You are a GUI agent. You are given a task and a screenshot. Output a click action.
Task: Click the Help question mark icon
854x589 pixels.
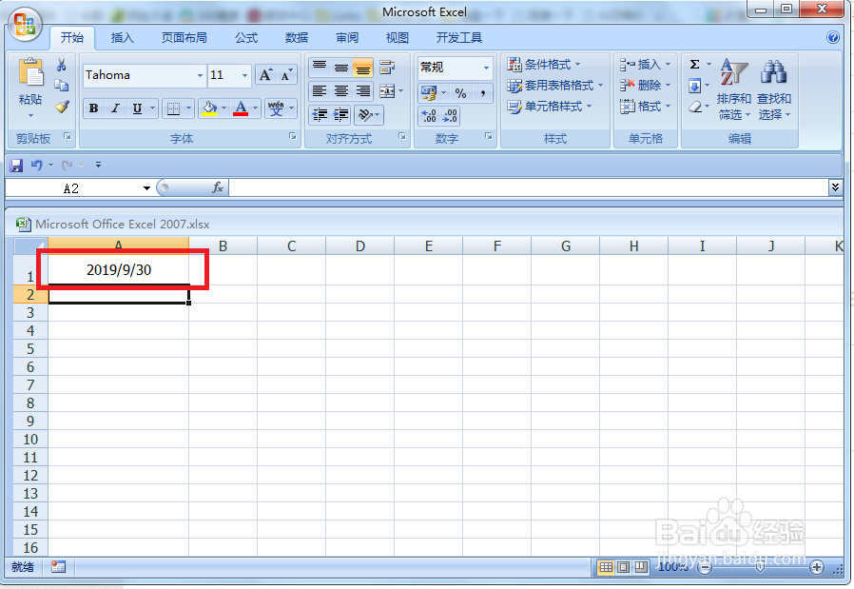coord(833,37)
